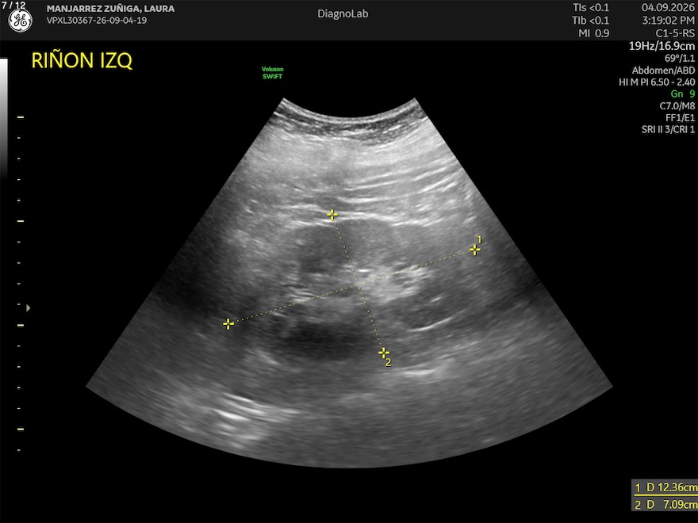Click the patient name MANJARREZ ZUÑIGA, LAURA

(110, 9)
